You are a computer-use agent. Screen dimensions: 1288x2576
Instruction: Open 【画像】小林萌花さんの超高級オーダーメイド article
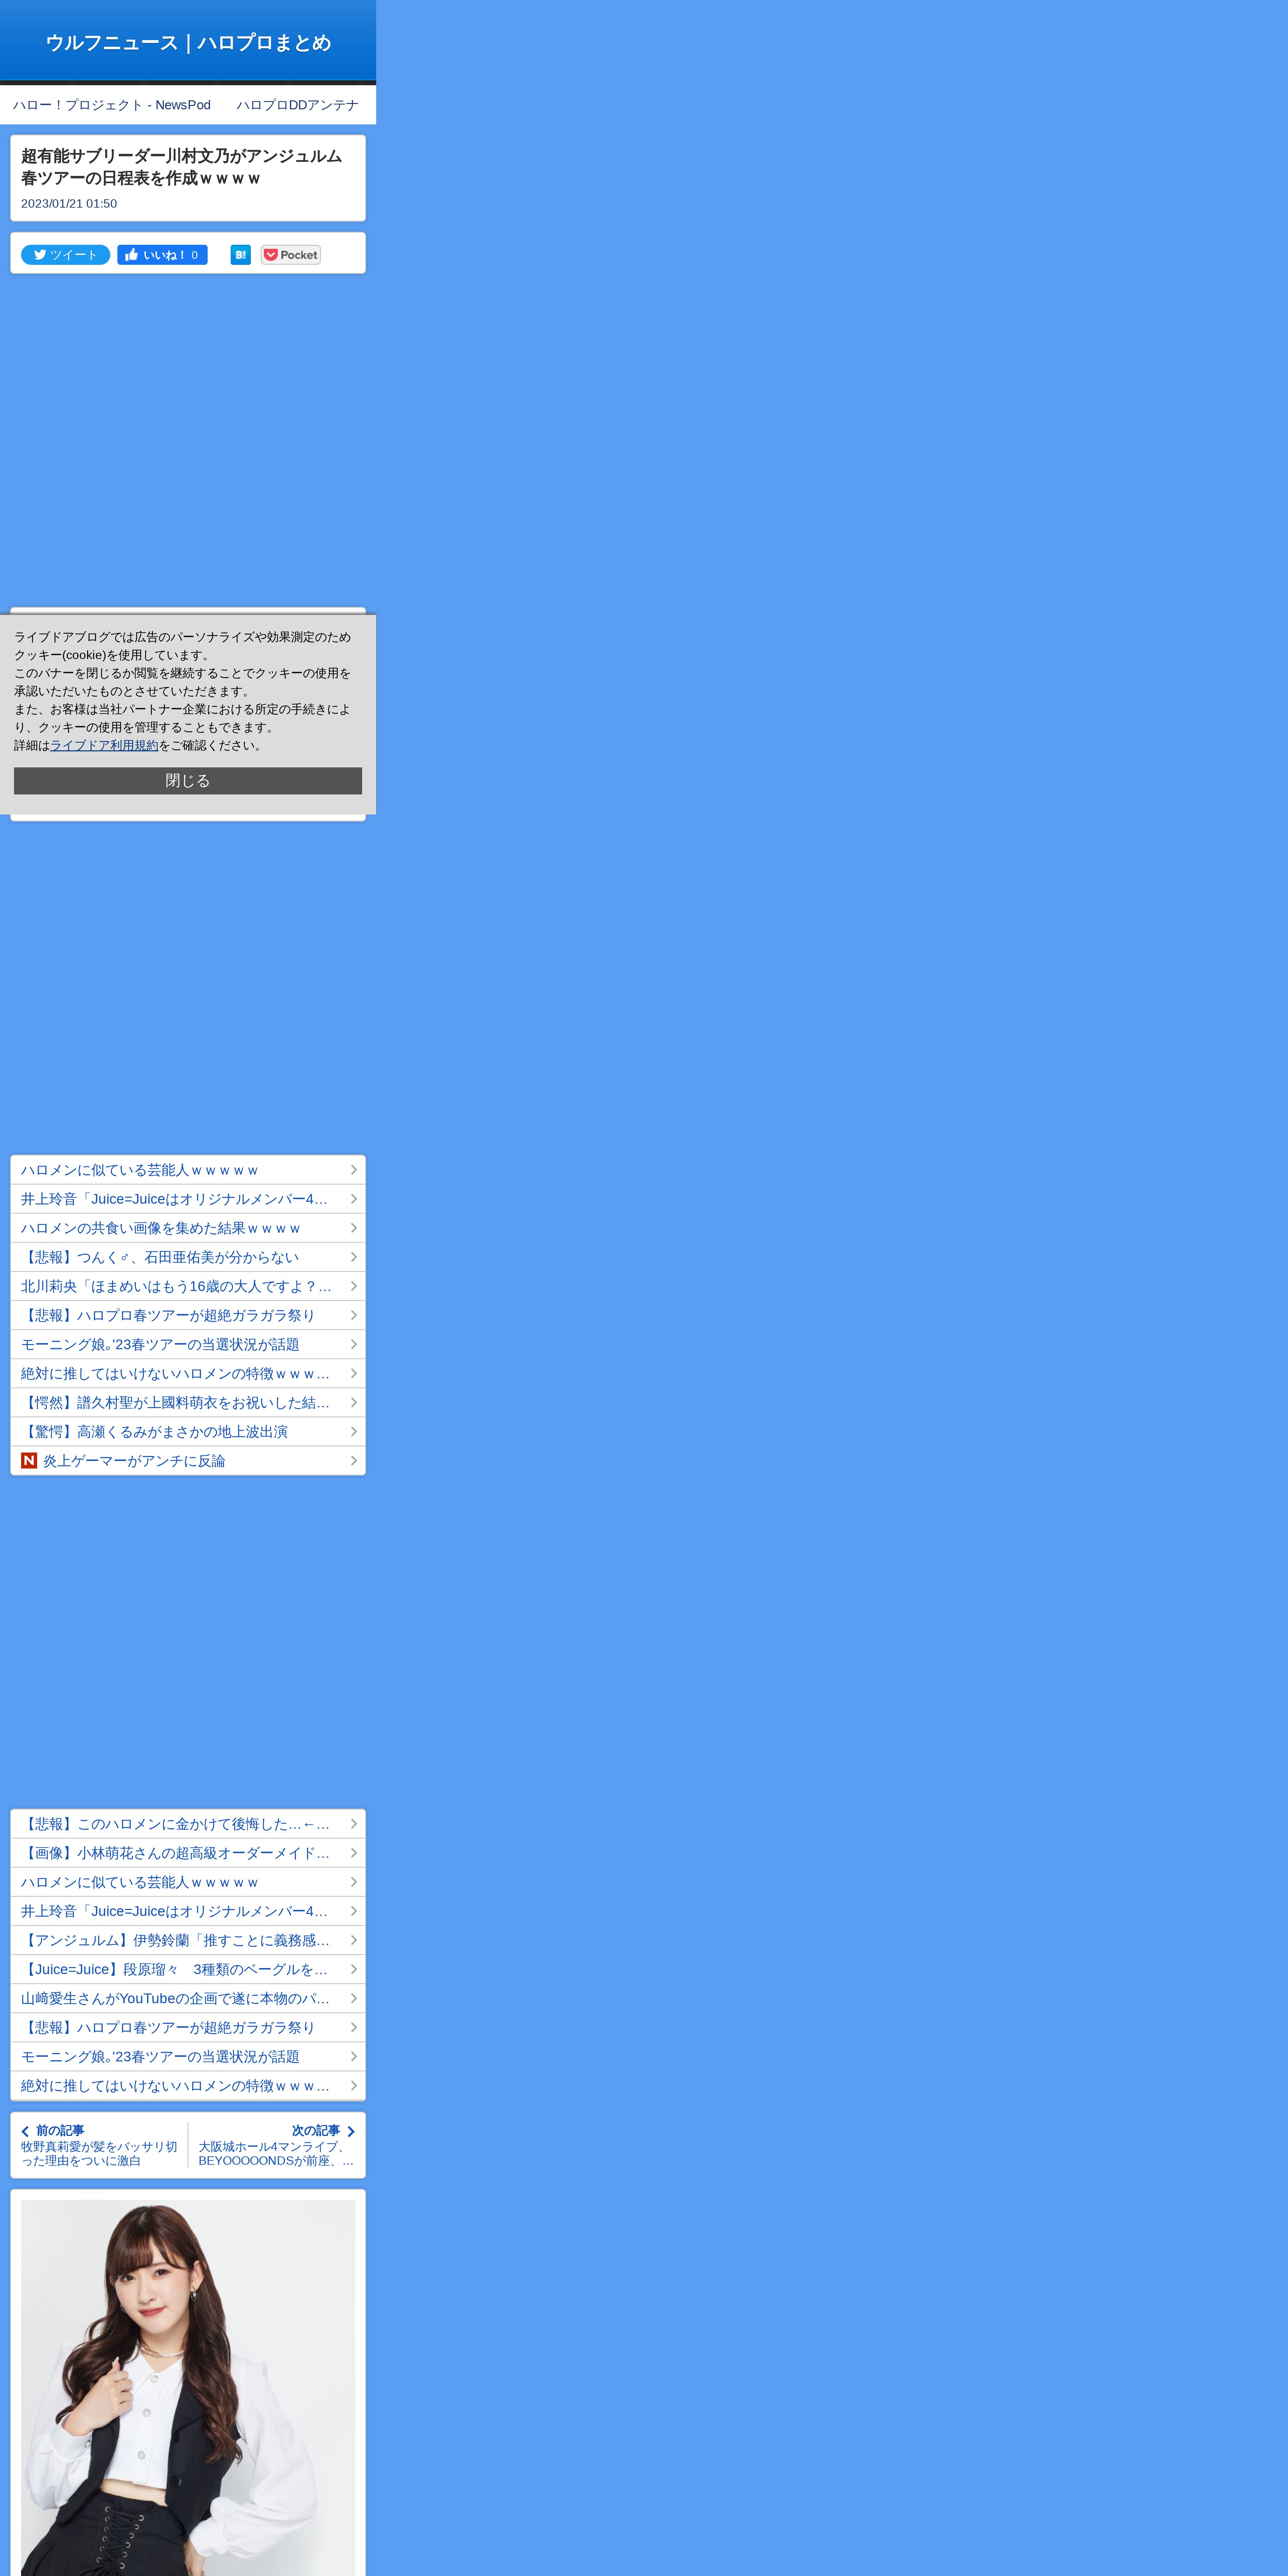tap(175, 1853)
